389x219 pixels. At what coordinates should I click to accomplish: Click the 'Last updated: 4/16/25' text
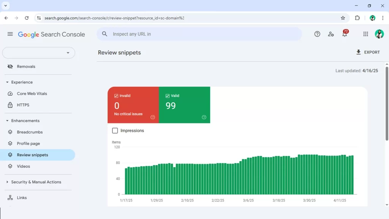pyautogui.click(x=356, y=71)
